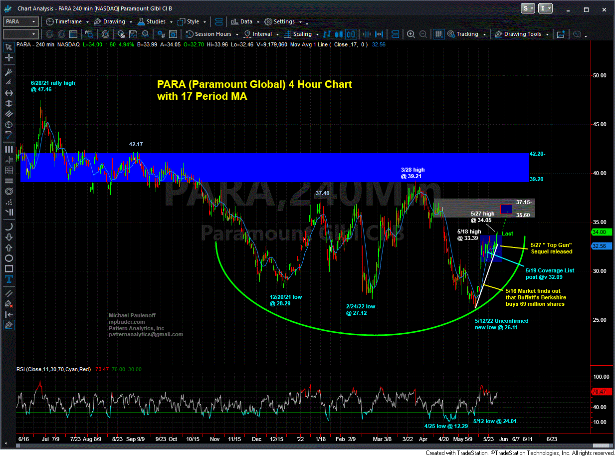The image size is (615, 456).
Task: Click the first toolbar overflow arrow after Settings
Action: (307, 23)
